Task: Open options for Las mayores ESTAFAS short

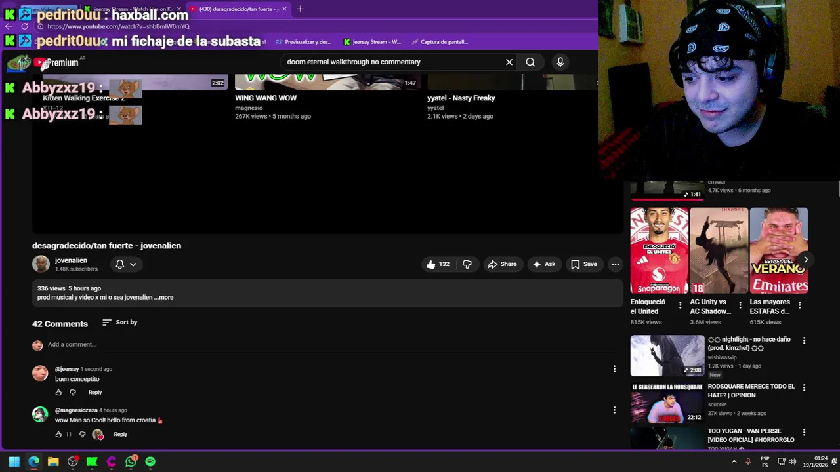Action: (799, 305)
